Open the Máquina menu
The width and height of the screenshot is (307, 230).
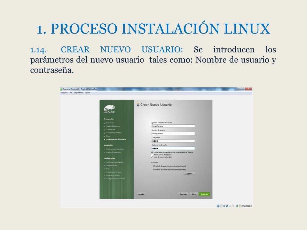point(64,93)
